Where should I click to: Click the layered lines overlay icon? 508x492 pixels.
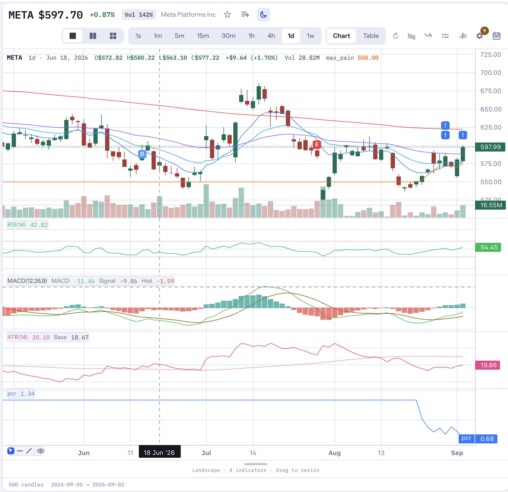point(411,36)
